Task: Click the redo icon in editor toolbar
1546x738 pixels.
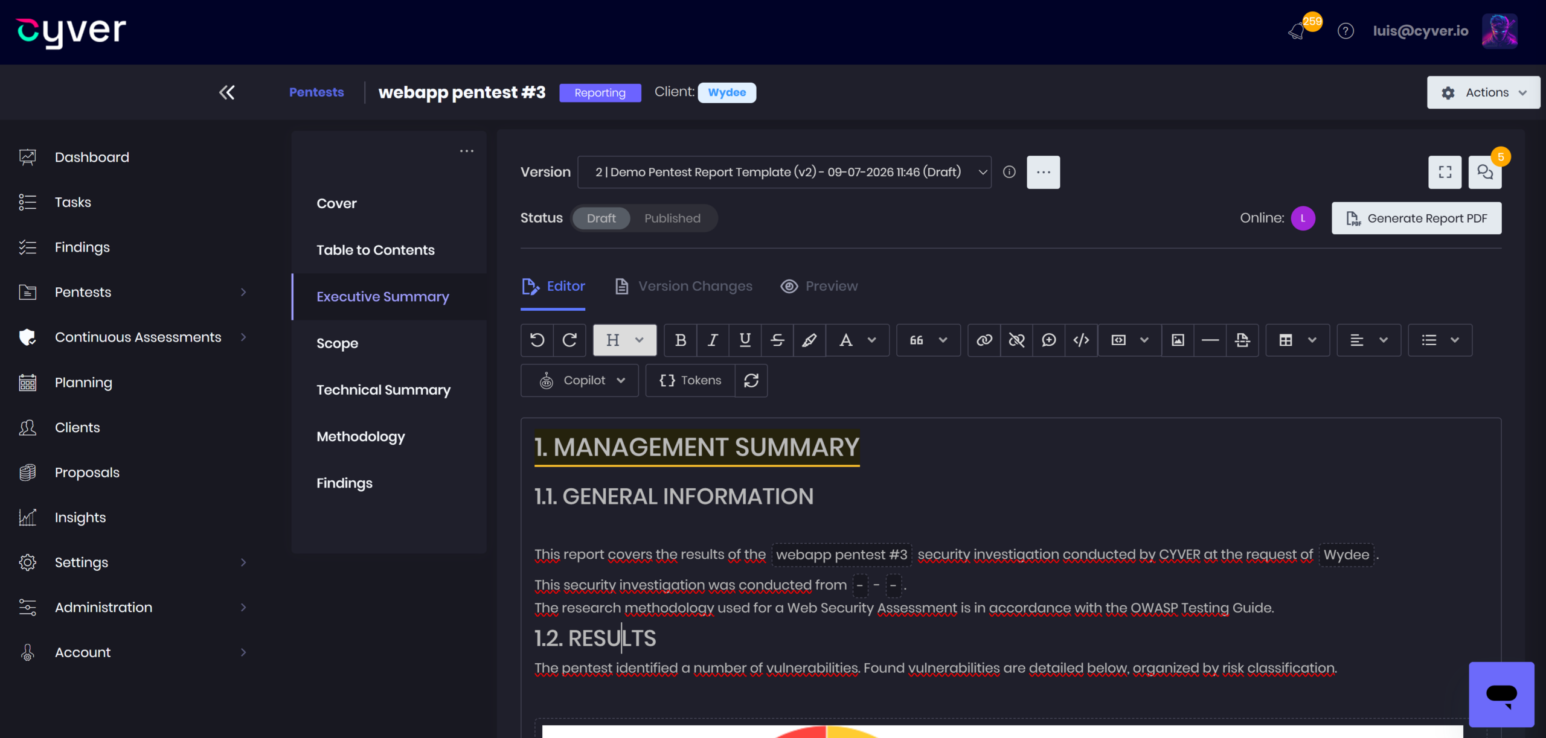Action: (x=569, y=340)
